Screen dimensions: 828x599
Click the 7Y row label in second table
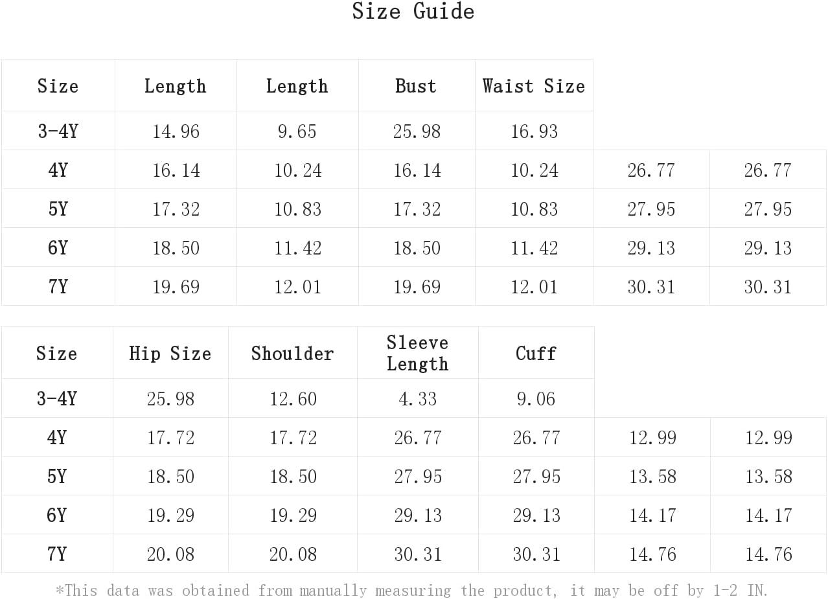click(x=57, y=554)
